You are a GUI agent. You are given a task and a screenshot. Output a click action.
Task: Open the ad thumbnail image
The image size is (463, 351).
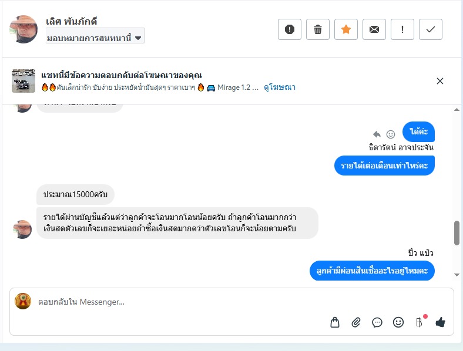[x=24, y=81]
